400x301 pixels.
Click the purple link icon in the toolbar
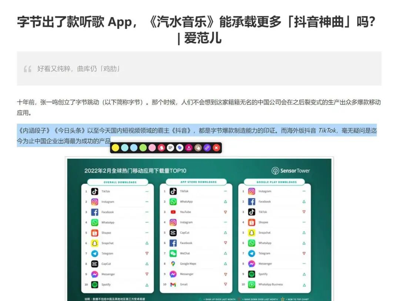tap(207, 148)
